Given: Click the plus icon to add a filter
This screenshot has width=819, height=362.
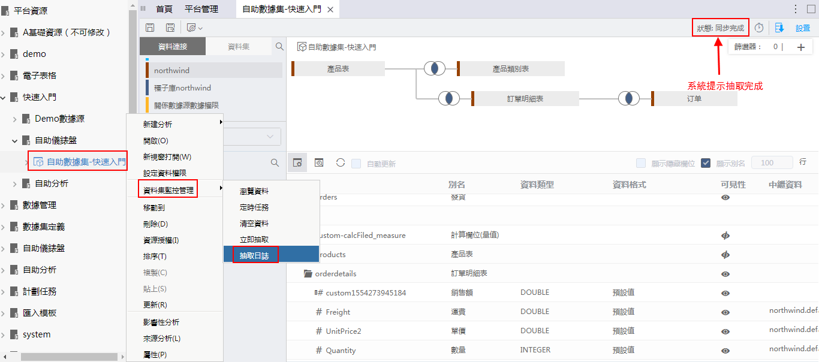Looking at the screenshot, I should point(800,47).
